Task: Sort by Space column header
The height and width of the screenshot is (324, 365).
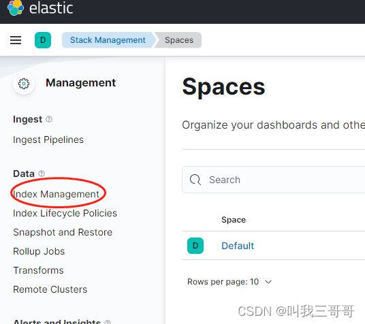Action: pyautogui.click(x=234, y=220)
